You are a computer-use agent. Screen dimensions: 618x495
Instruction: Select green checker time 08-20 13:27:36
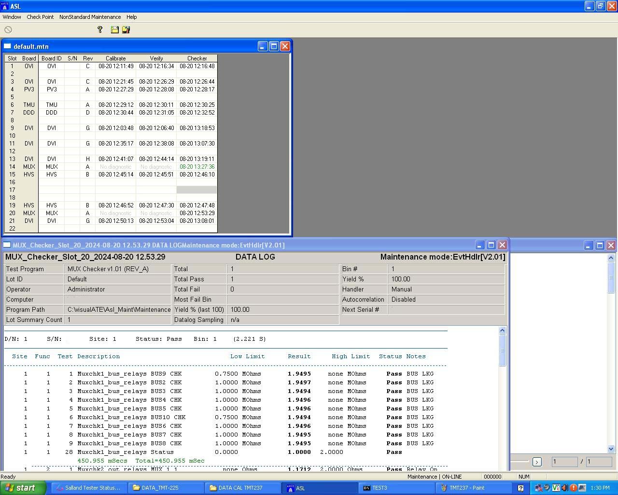tap(197, 167)
